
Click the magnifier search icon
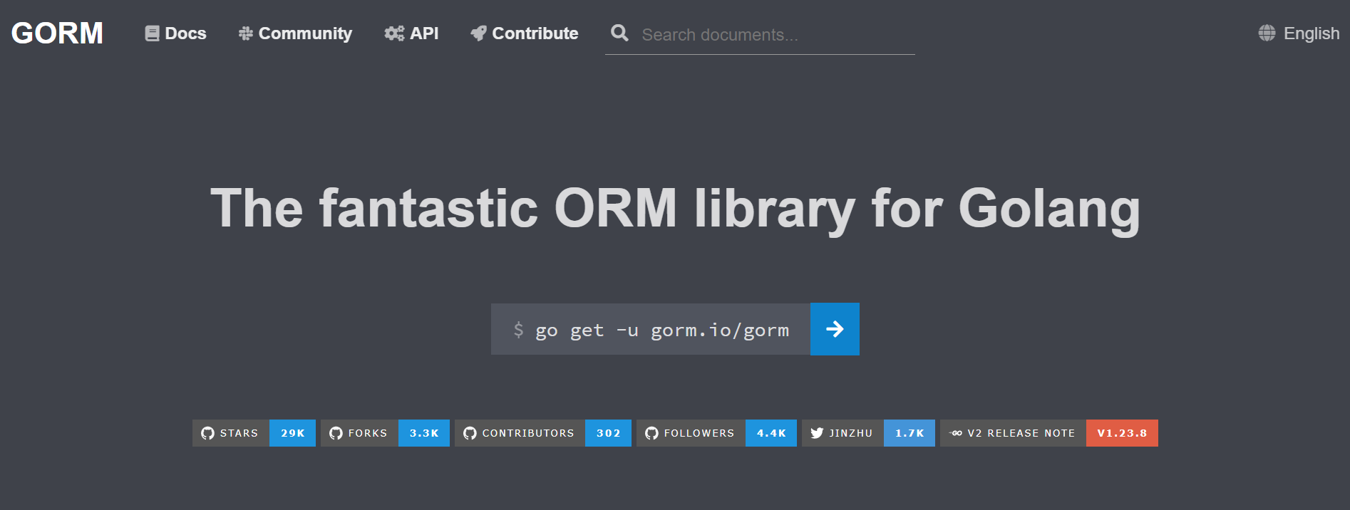pos(619,33)
